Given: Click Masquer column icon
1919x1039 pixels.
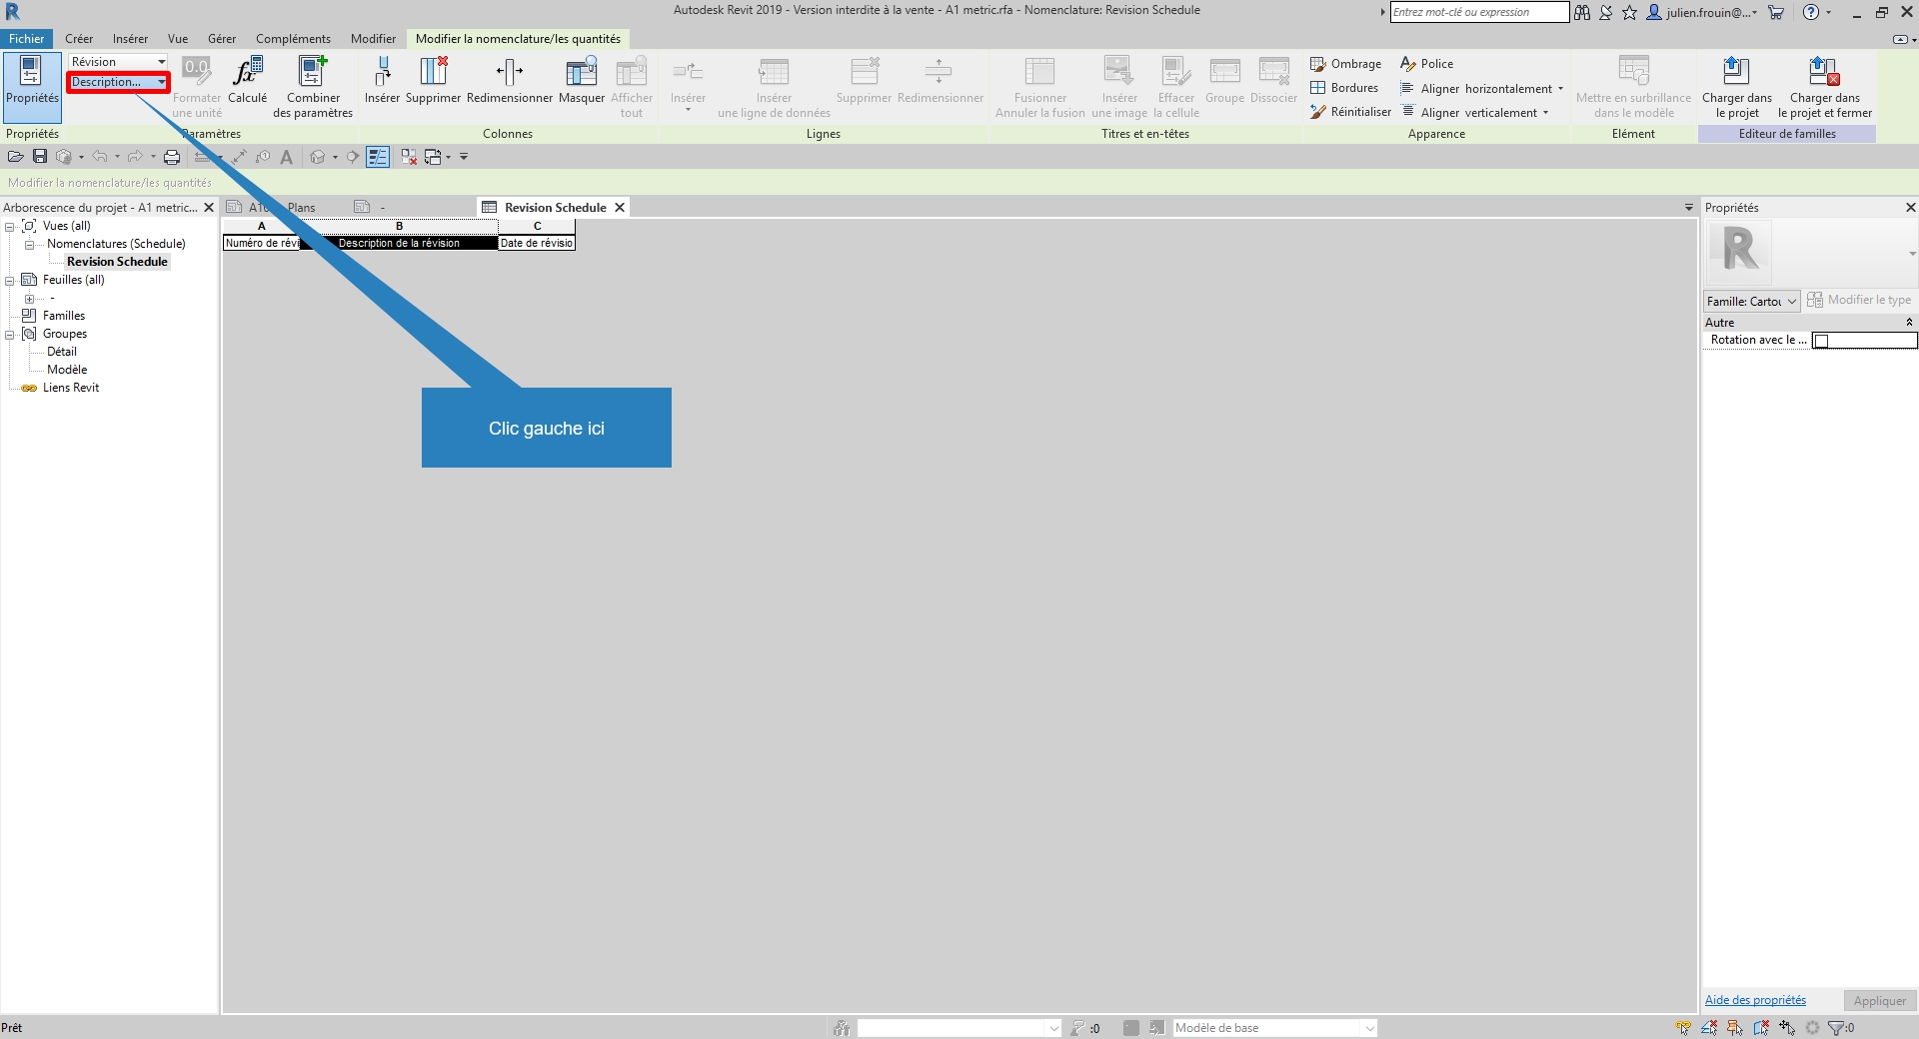Looking at the screenshot, I should click(581, 73).
